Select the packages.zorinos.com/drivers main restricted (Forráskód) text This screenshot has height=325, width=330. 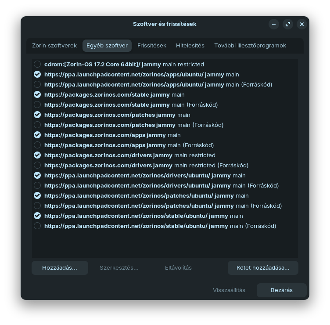[147, 165]
